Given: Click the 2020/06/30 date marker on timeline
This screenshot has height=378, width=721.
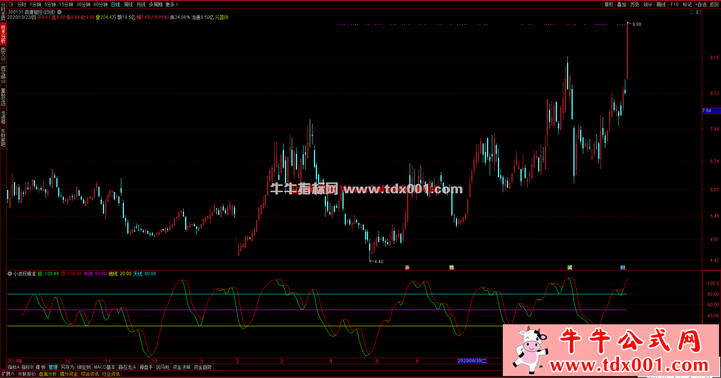Looking at the screenshot, I should point(472,361).
